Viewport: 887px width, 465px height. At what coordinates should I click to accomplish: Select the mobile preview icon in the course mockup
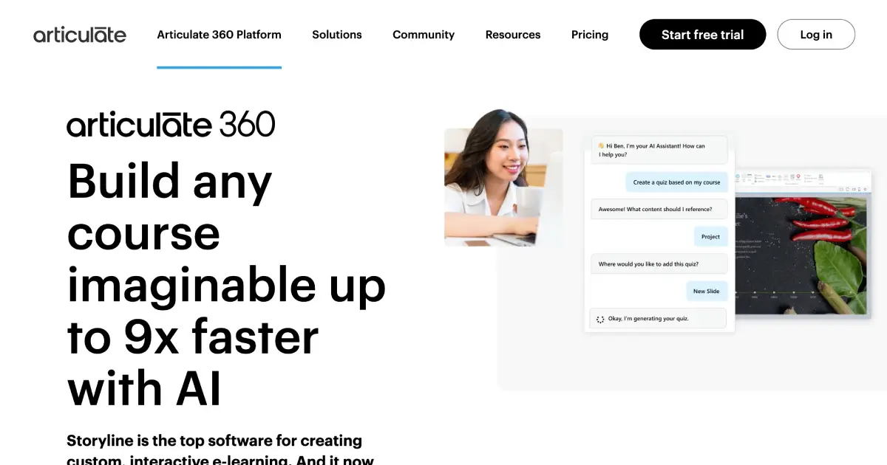[859, 189]
